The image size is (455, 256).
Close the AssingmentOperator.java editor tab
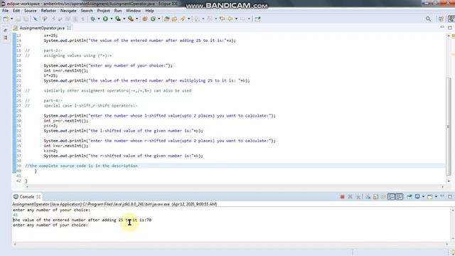(x=69, y=28)
